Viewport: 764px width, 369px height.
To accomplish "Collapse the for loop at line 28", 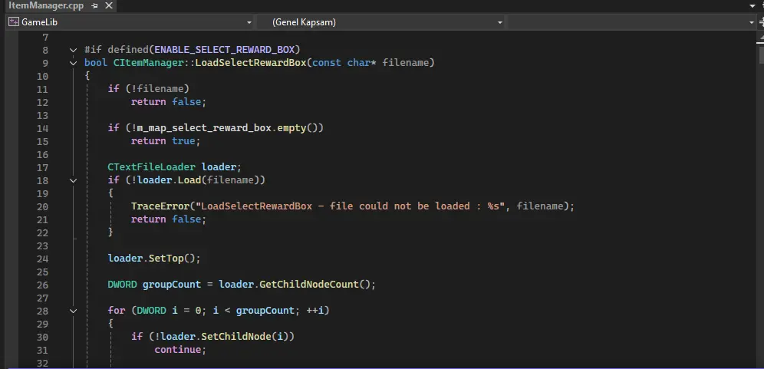I will point(73,311).
